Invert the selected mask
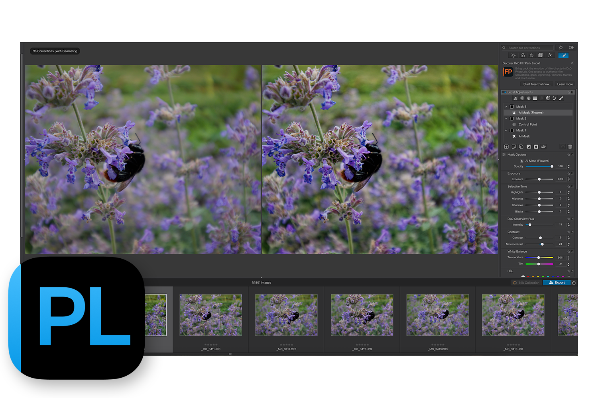This screenshot has width=598, height=398. point(529,147)
